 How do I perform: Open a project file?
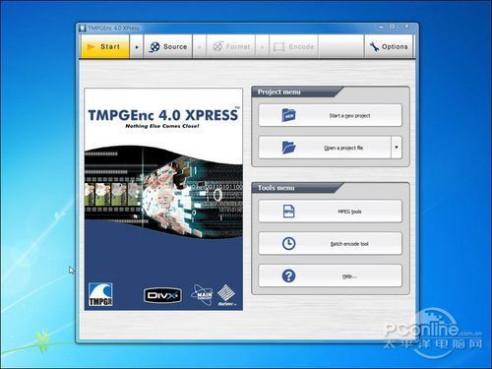pos(325,148)
